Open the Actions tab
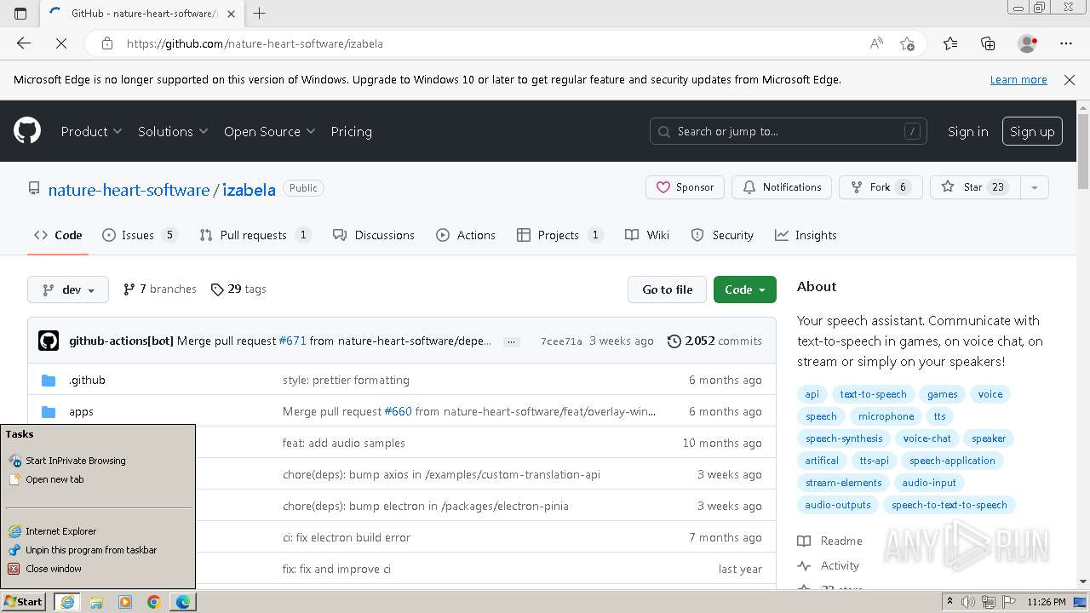 [466, 235]
